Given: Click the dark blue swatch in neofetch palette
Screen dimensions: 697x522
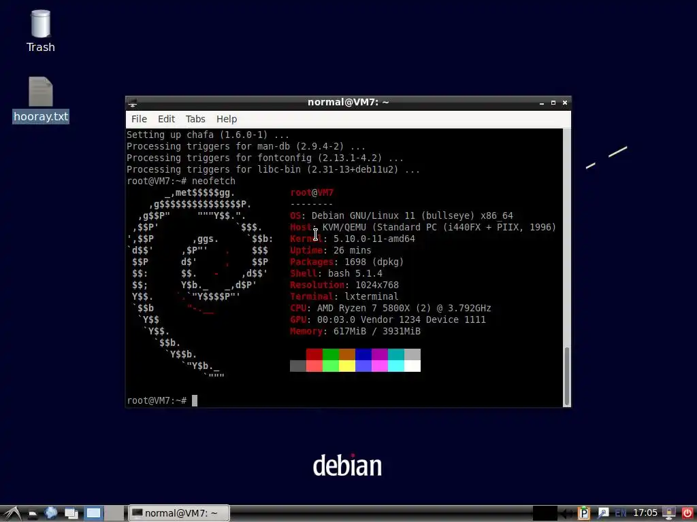Looking at the screenshot, I should coord(363,354).
